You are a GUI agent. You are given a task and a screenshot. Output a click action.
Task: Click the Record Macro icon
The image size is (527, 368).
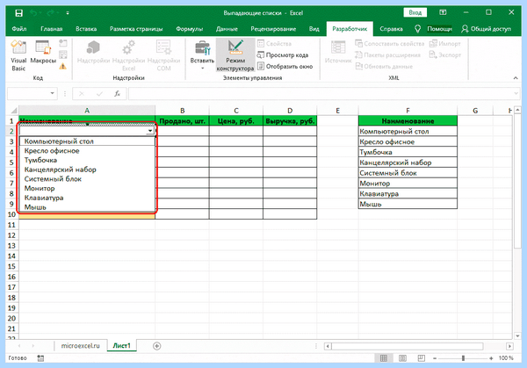click(63, 43)
